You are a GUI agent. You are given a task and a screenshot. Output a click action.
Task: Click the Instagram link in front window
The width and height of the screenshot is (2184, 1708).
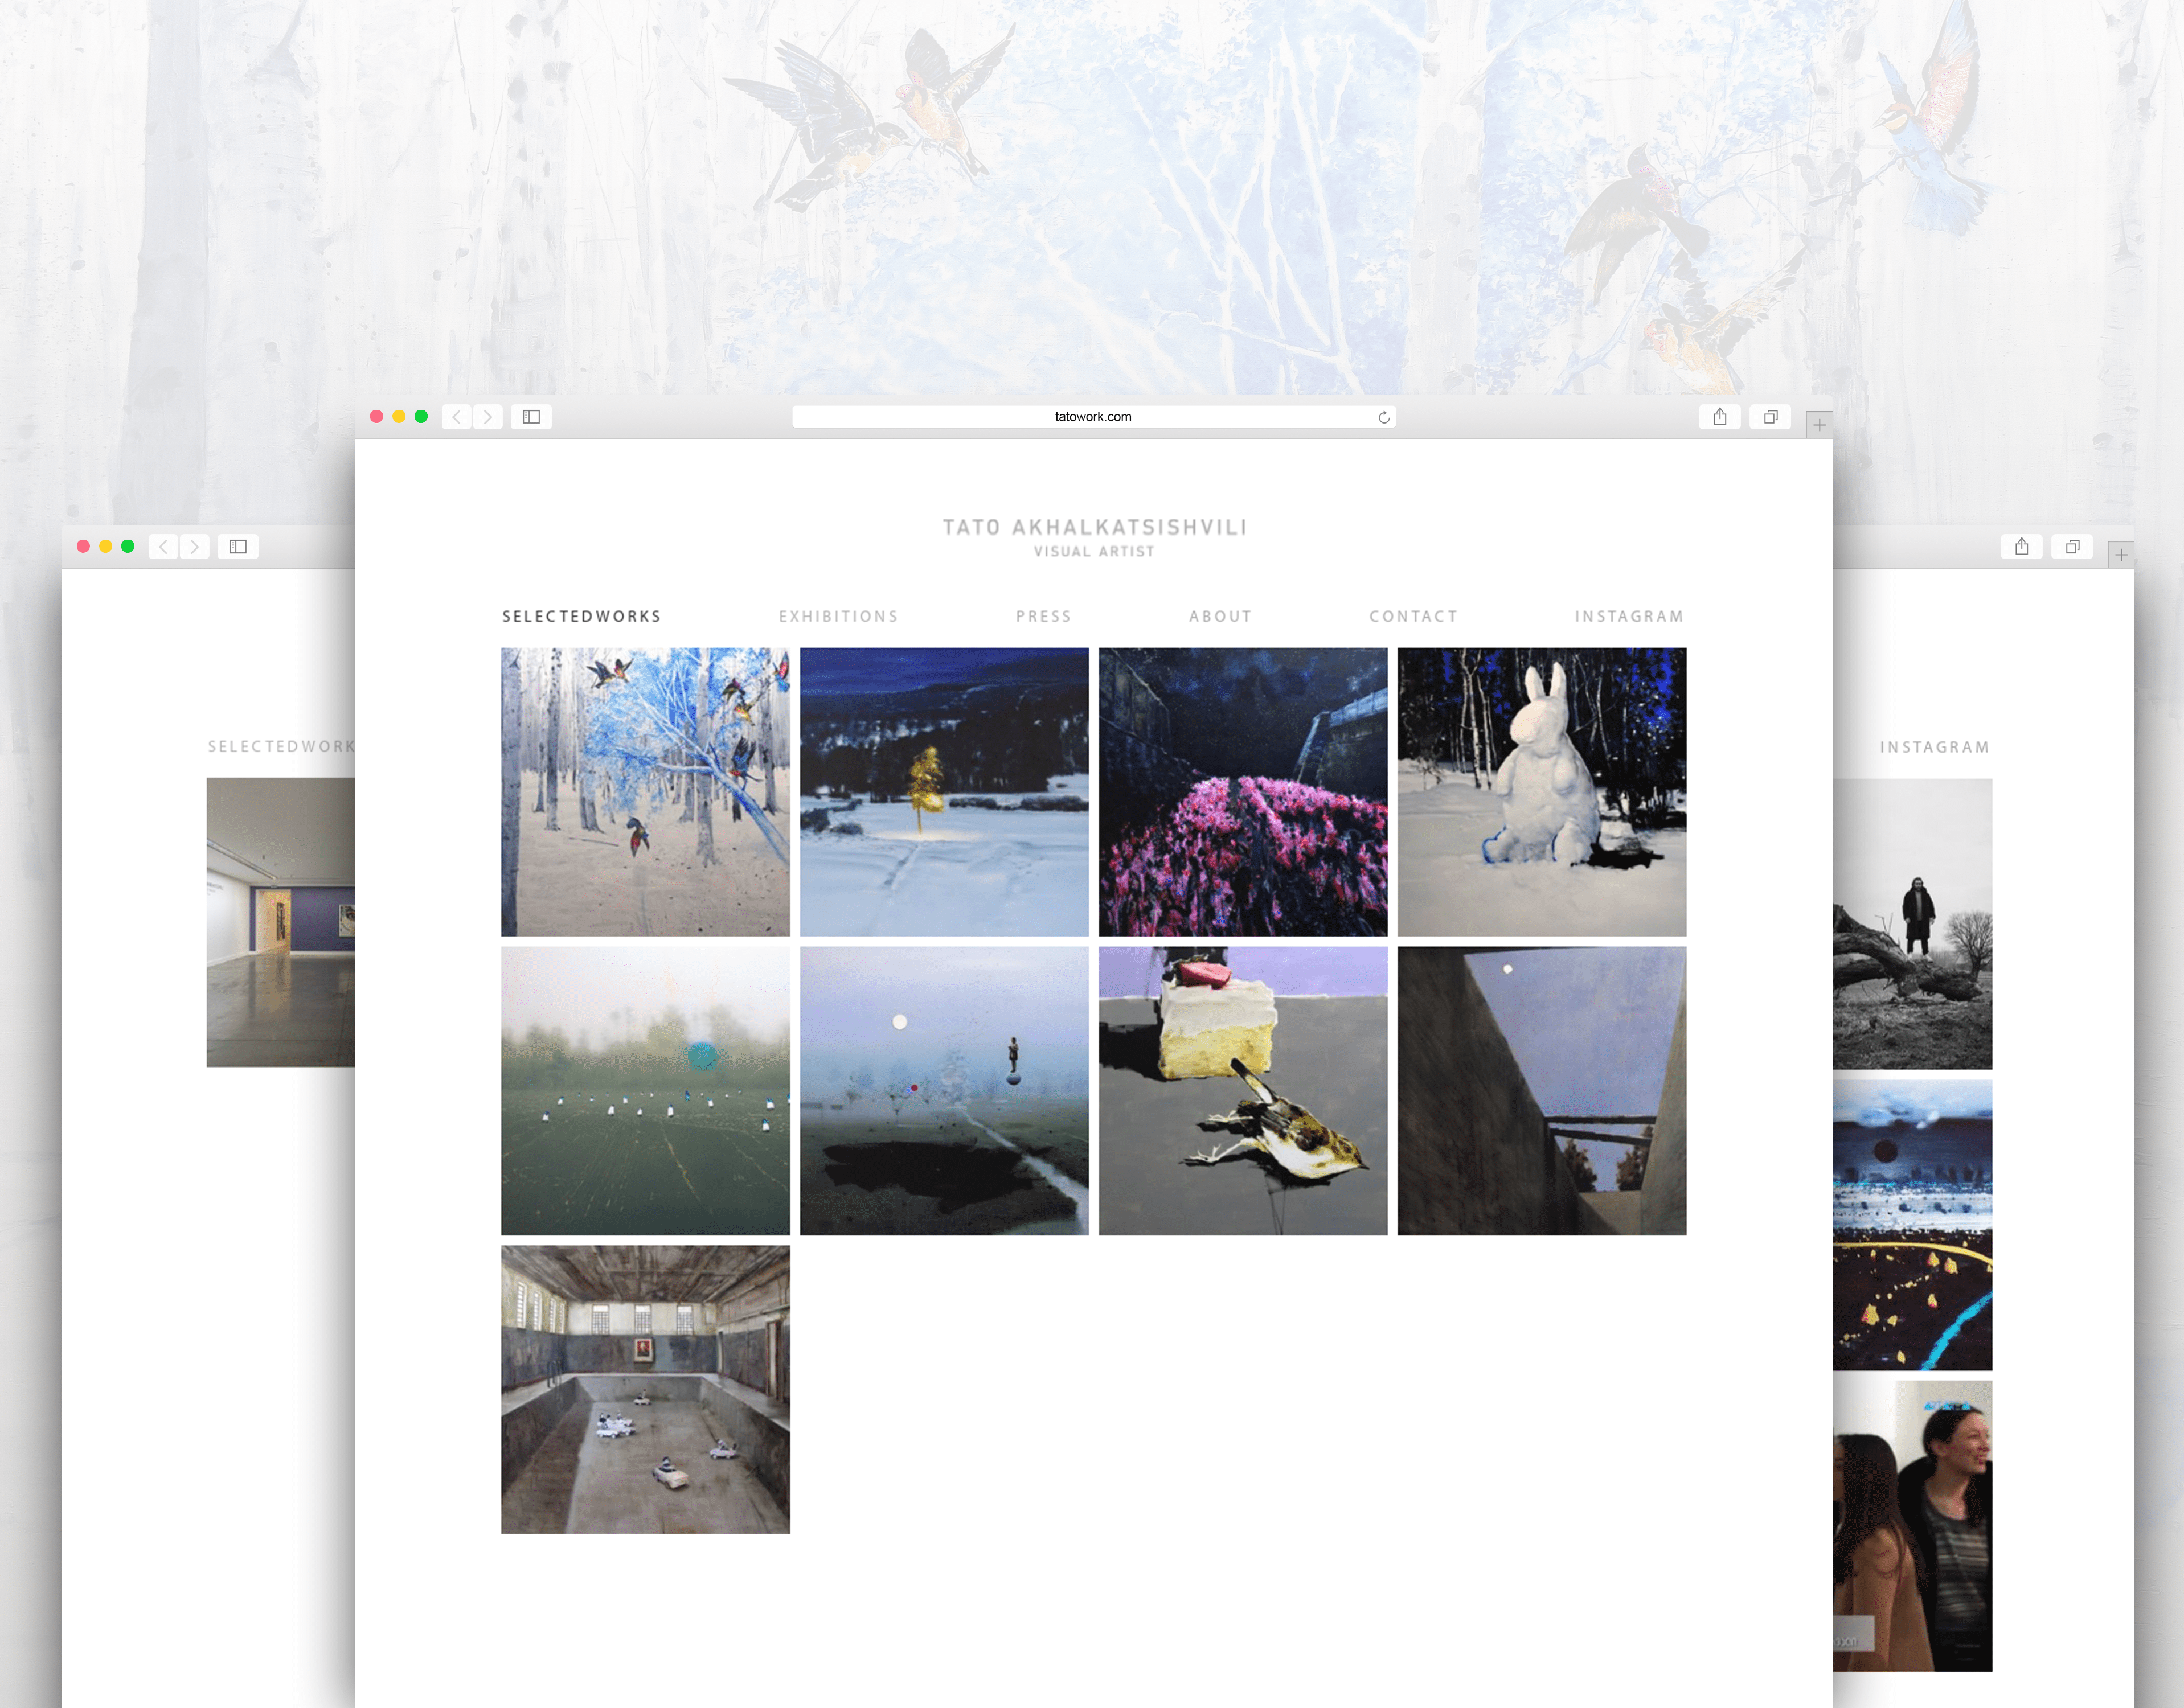(x=1629, y=616)
